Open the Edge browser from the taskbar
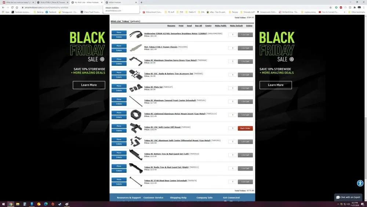 point(46,204)
